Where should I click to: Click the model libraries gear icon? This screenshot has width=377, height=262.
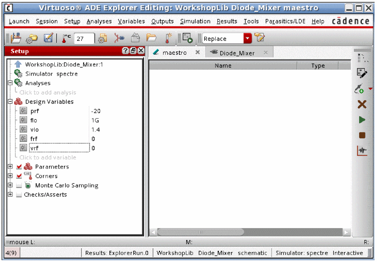coord(103,38)
